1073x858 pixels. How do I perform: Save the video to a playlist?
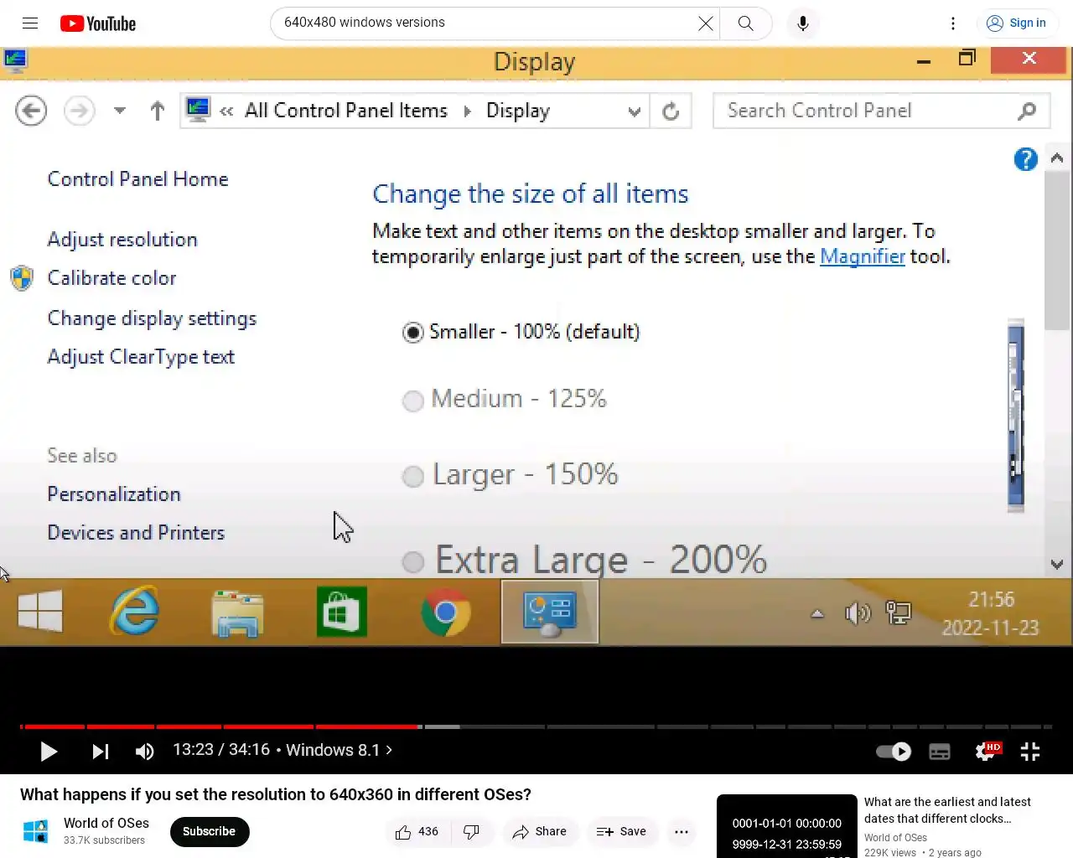point(621,832)
